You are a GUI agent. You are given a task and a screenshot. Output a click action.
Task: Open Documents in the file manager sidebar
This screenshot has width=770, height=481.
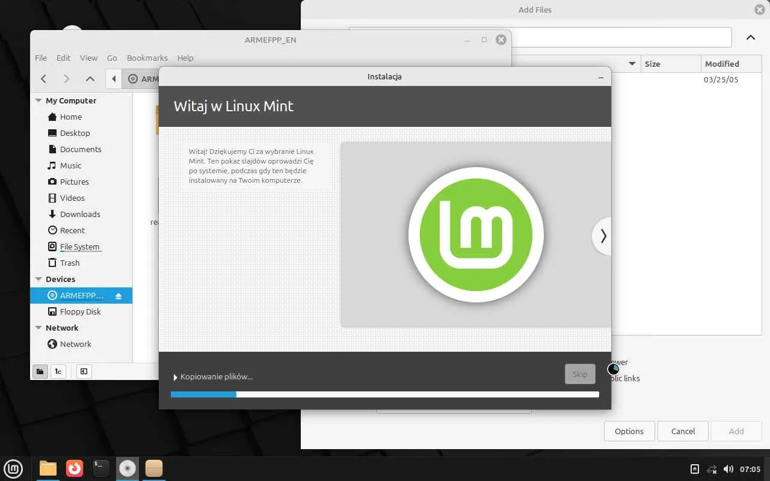click(x=81, y=149)
